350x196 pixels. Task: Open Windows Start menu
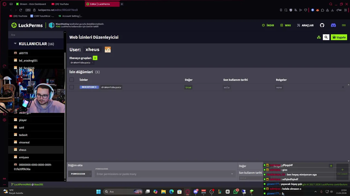tap(98, 192)
